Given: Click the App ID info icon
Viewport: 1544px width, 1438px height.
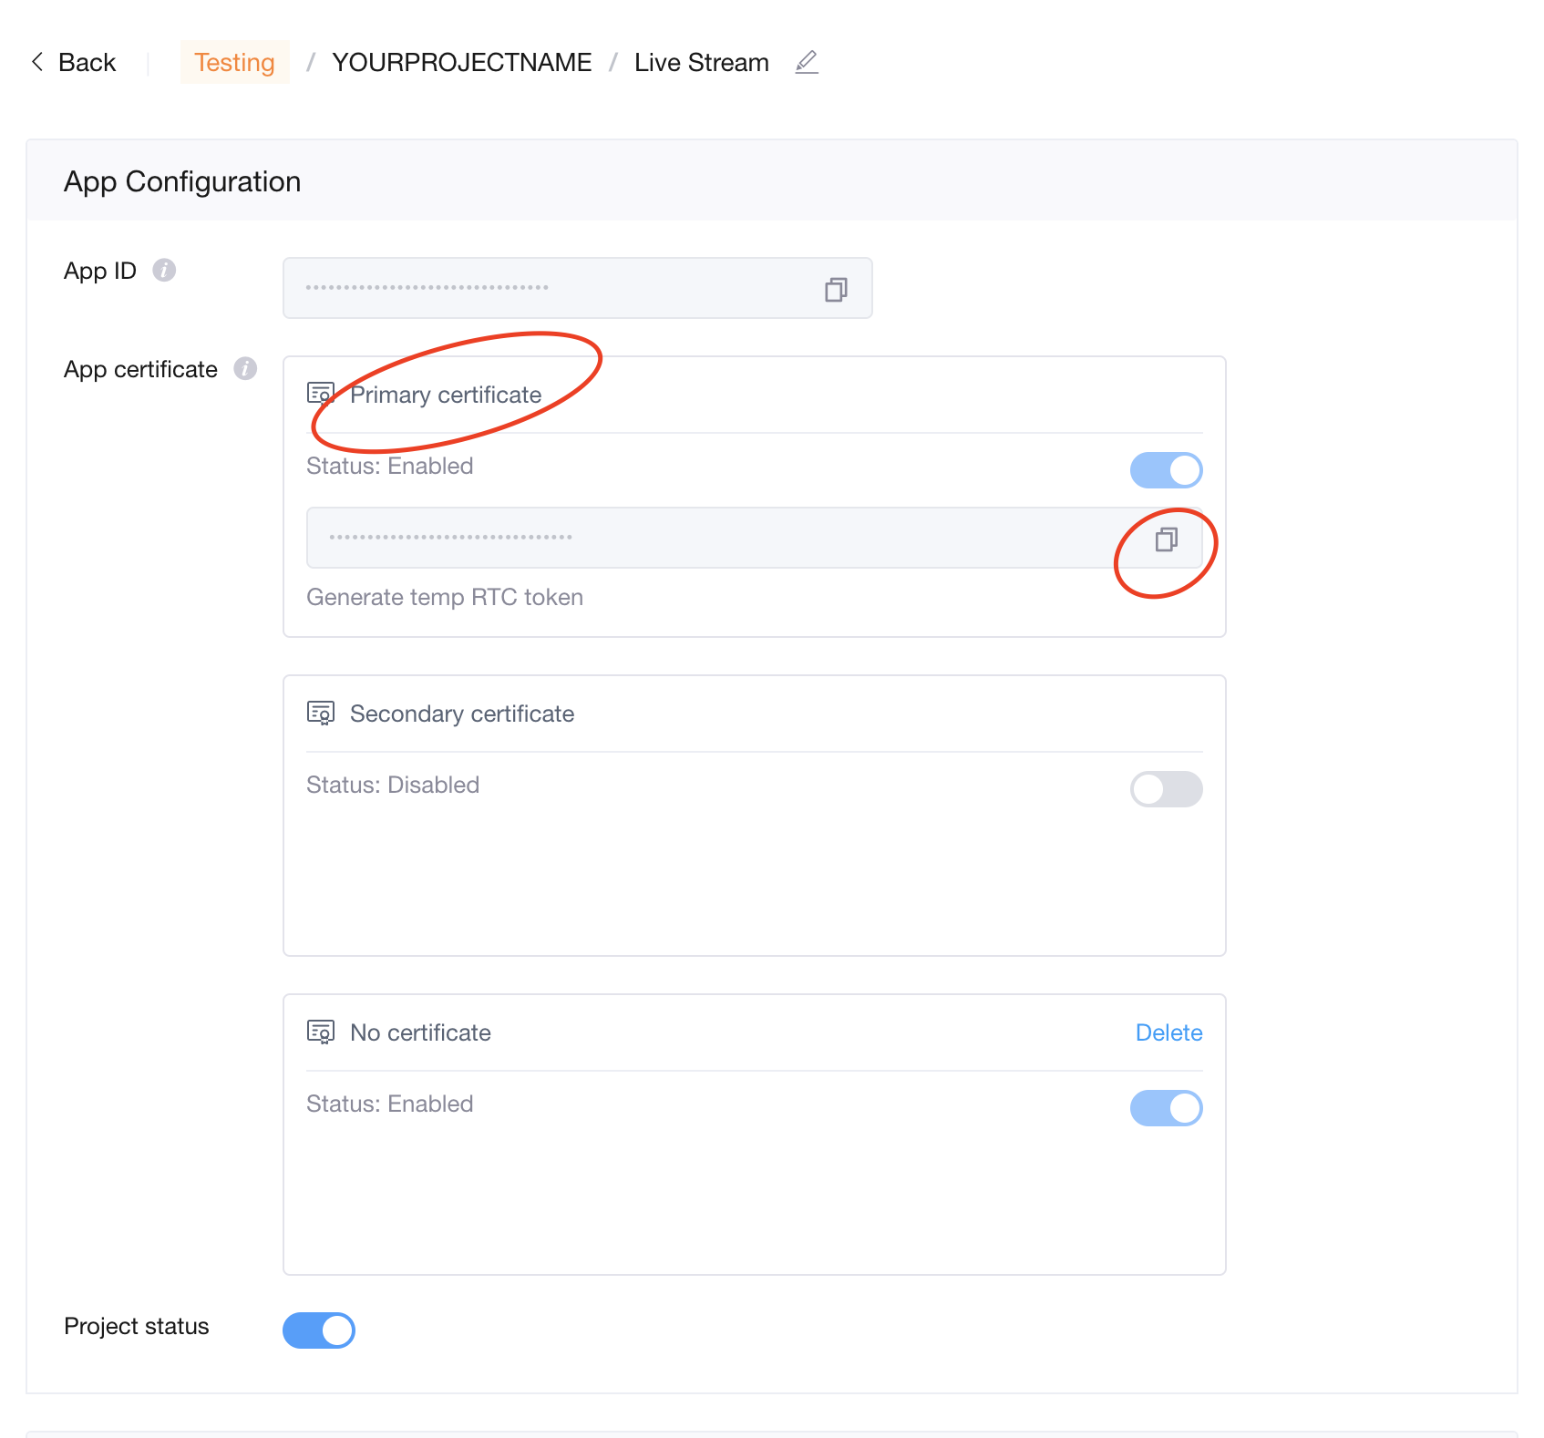Looking at the screenshot, I should click(x=164, y=271).
